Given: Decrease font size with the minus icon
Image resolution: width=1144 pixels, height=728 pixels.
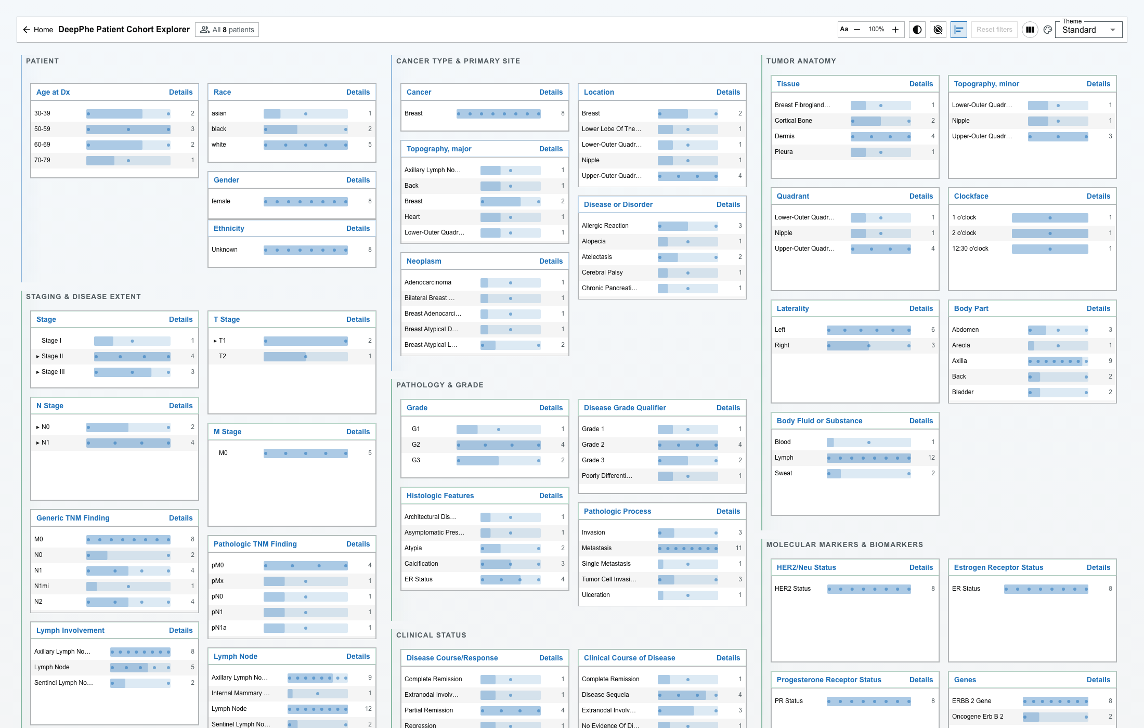Looking at the screenshot, I should pyautogui.click(x=857, y=30).
